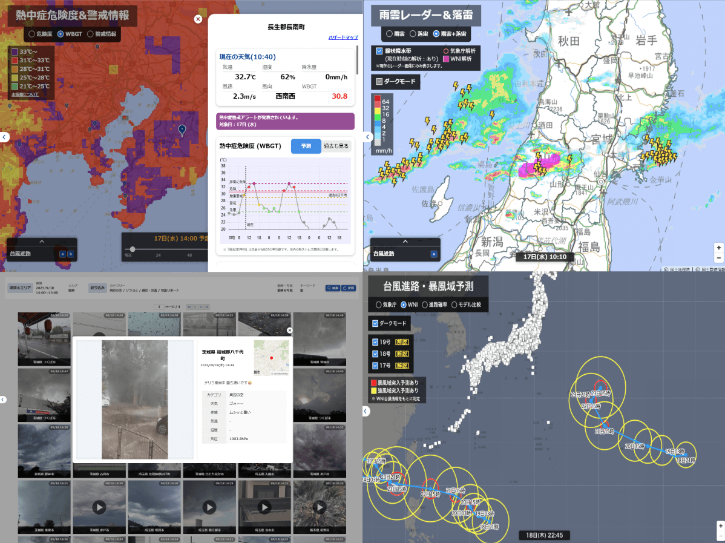
Task: Open the ハザードマップ link
Action: click(343, 38)
